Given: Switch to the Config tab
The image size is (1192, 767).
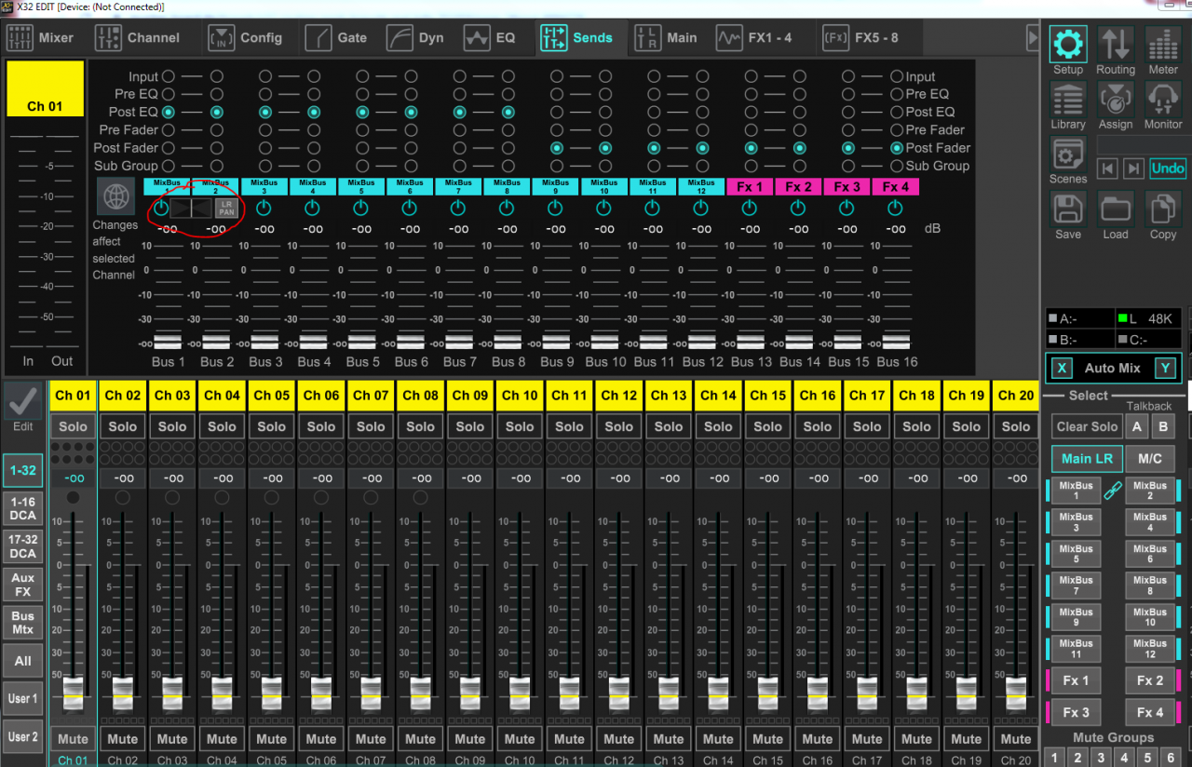Looking at the screenshot, I should [x=245, y=38].
